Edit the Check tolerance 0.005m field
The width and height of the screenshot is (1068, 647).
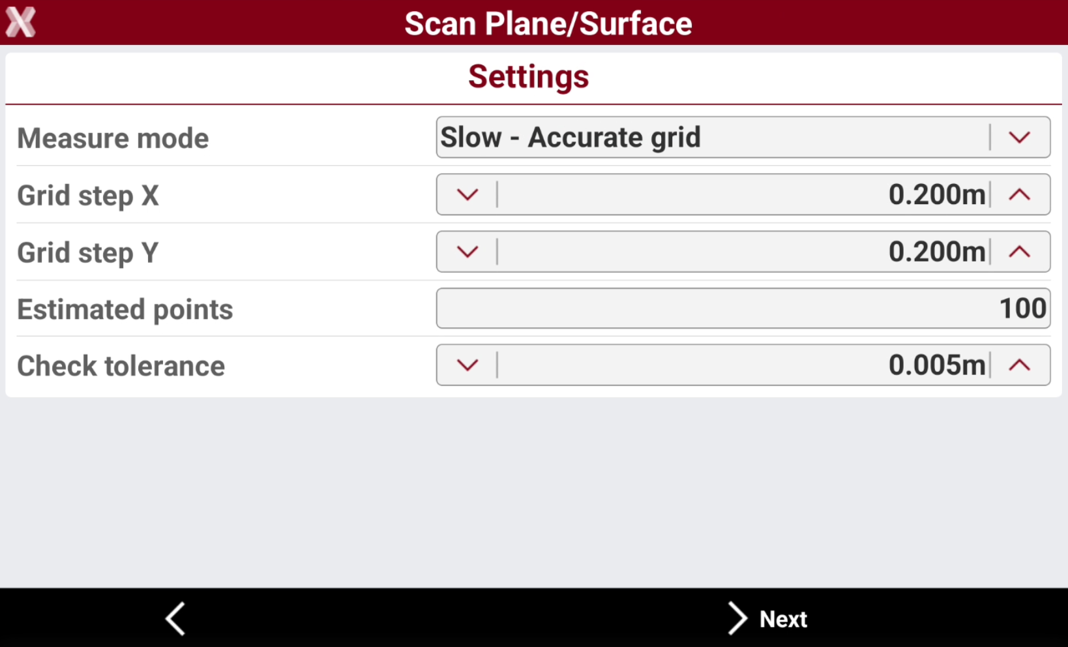pos(743,365)
